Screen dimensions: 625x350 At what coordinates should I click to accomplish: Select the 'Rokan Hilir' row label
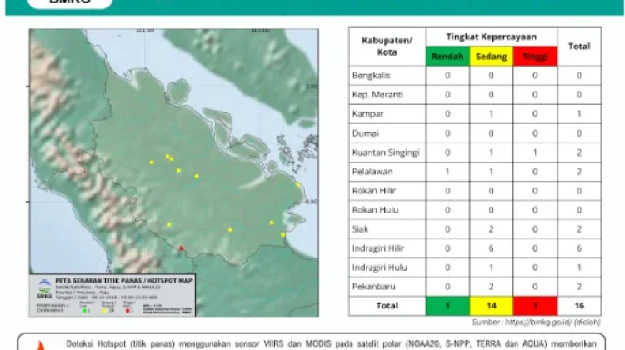tap(374, 191)
